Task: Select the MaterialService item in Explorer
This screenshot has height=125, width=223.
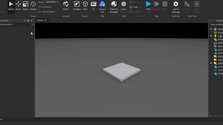Action: [218, 39]
